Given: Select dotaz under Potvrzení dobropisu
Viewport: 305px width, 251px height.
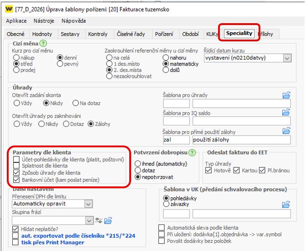Looking at the screenshot, I should pos(138,170).
